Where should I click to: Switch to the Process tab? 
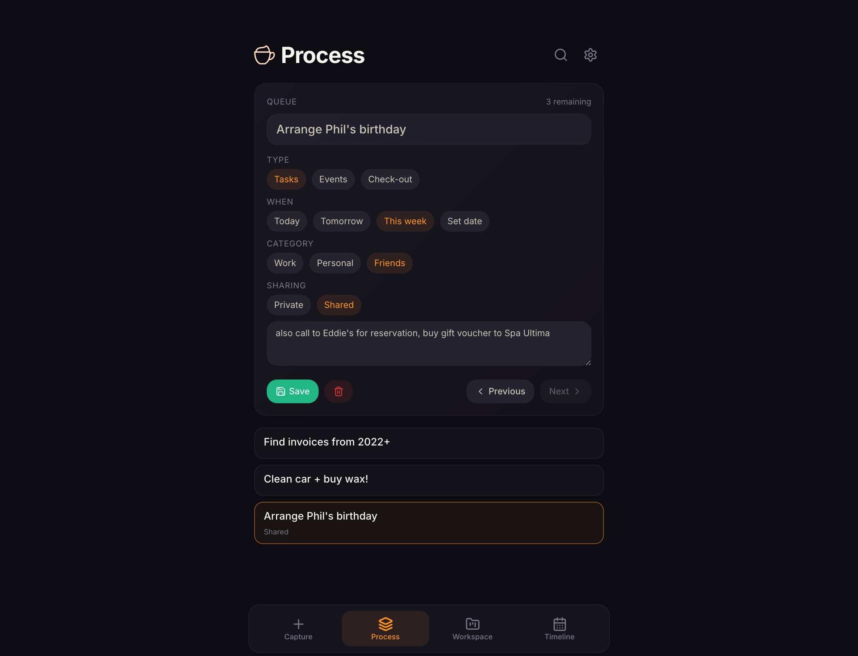click(385, 628)
